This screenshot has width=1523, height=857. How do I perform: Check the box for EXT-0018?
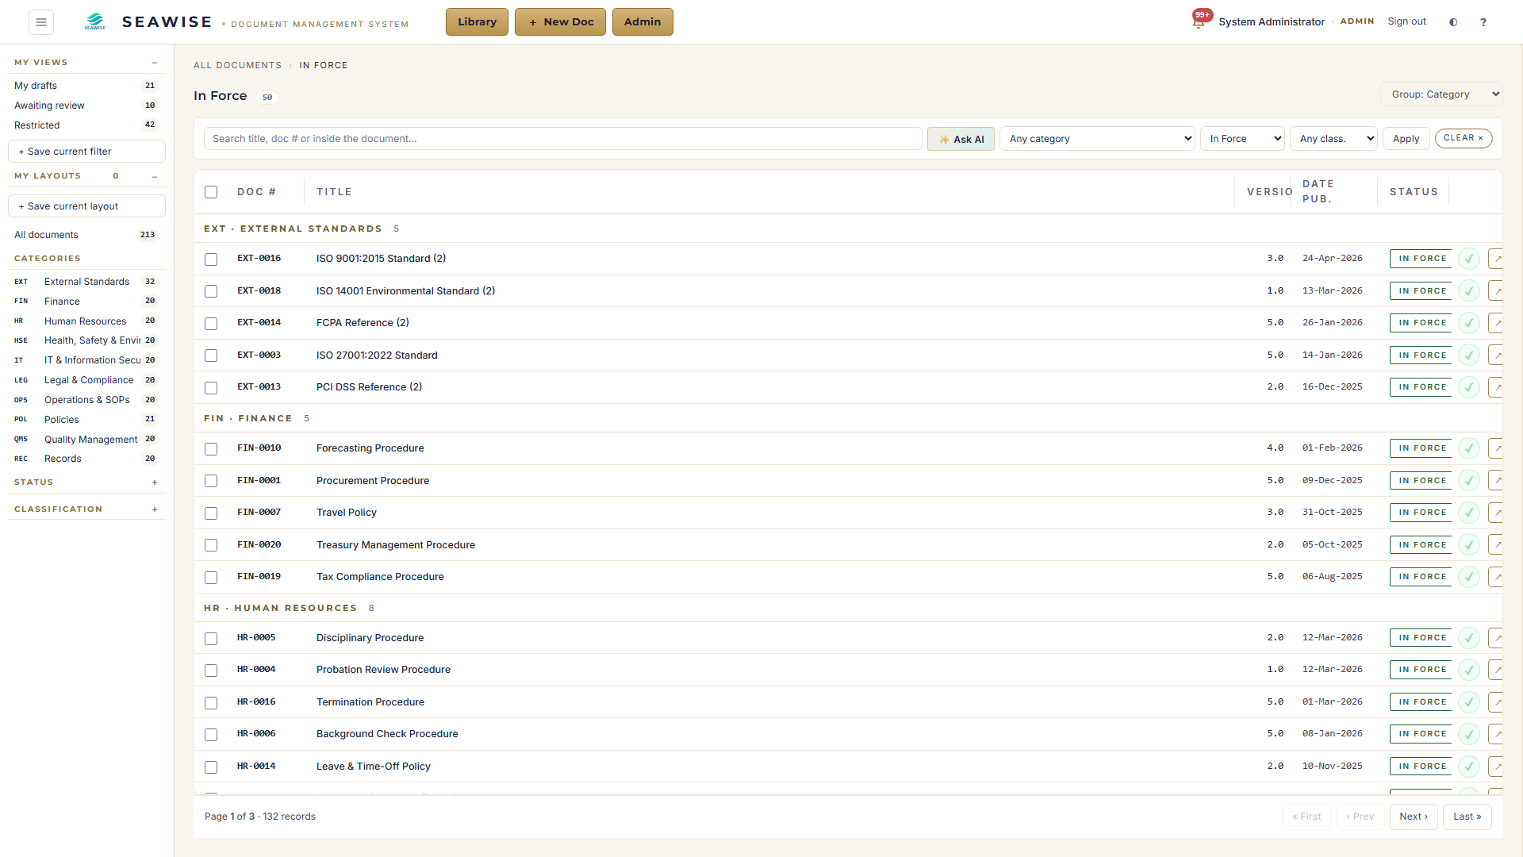click(211, 291)
